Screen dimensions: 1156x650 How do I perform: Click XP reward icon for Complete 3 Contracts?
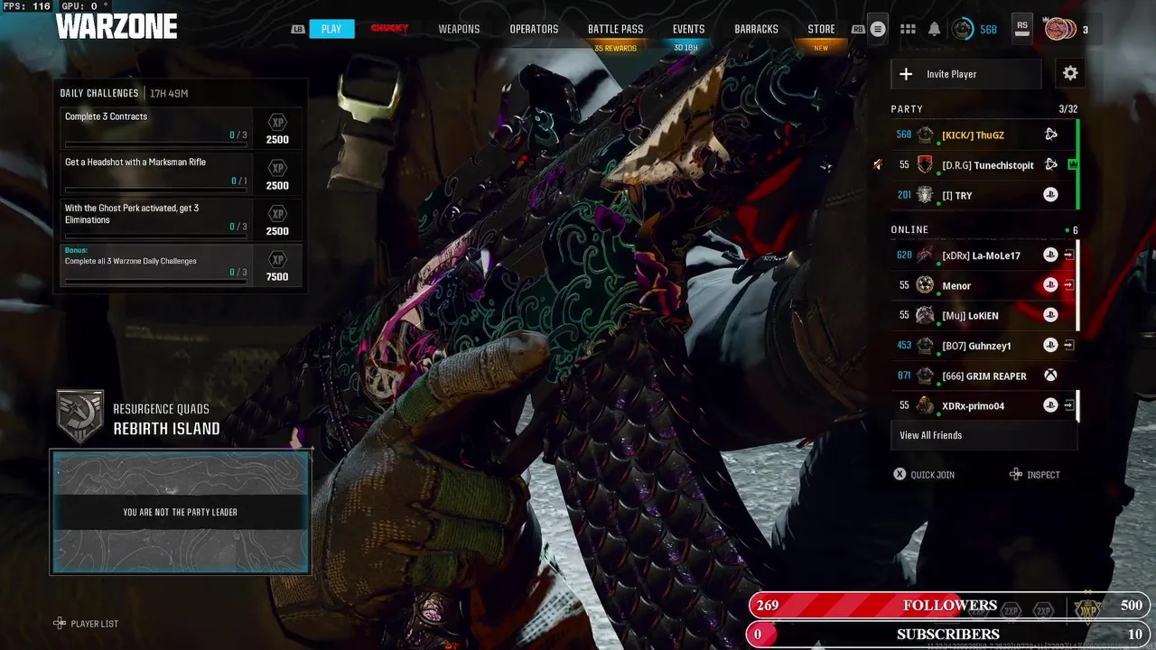[277, 123]
